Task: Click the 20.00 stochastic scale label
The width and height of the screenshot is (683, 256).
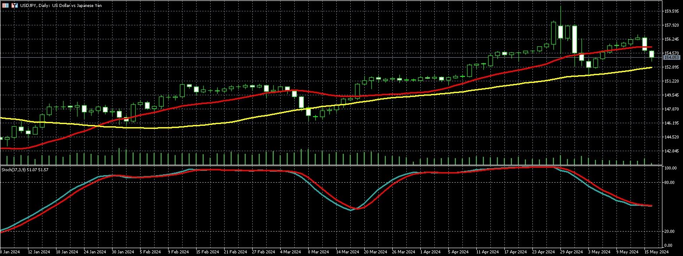Action: click(669, 231)
